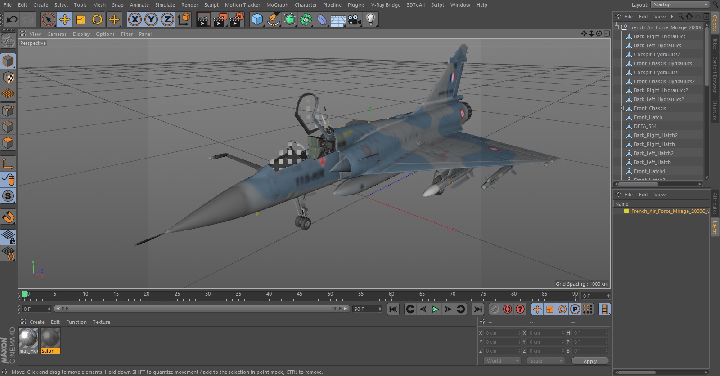Click frame 45 on timeline ruler
Image resolution: width=720 pixels, height=376 pixels.
[x=299, y=295]
